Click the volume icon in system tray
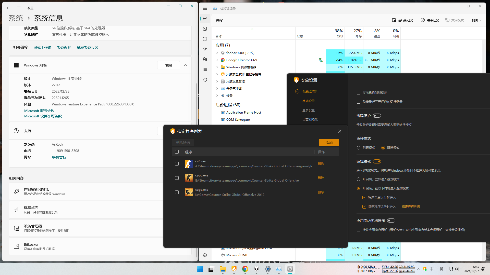490x275 pixels. [457, 269]
